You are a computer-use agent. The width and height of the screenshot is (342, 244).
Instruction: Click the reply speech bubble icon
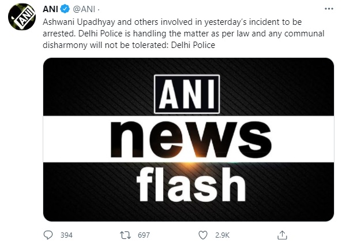pyautogui.click(x=48, y=235)
